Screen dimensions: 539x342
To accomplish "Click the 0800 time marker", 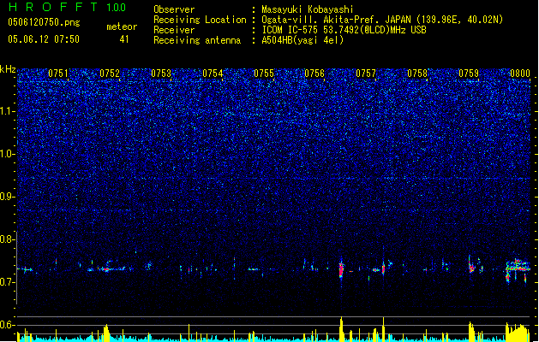I will [520, 74].
